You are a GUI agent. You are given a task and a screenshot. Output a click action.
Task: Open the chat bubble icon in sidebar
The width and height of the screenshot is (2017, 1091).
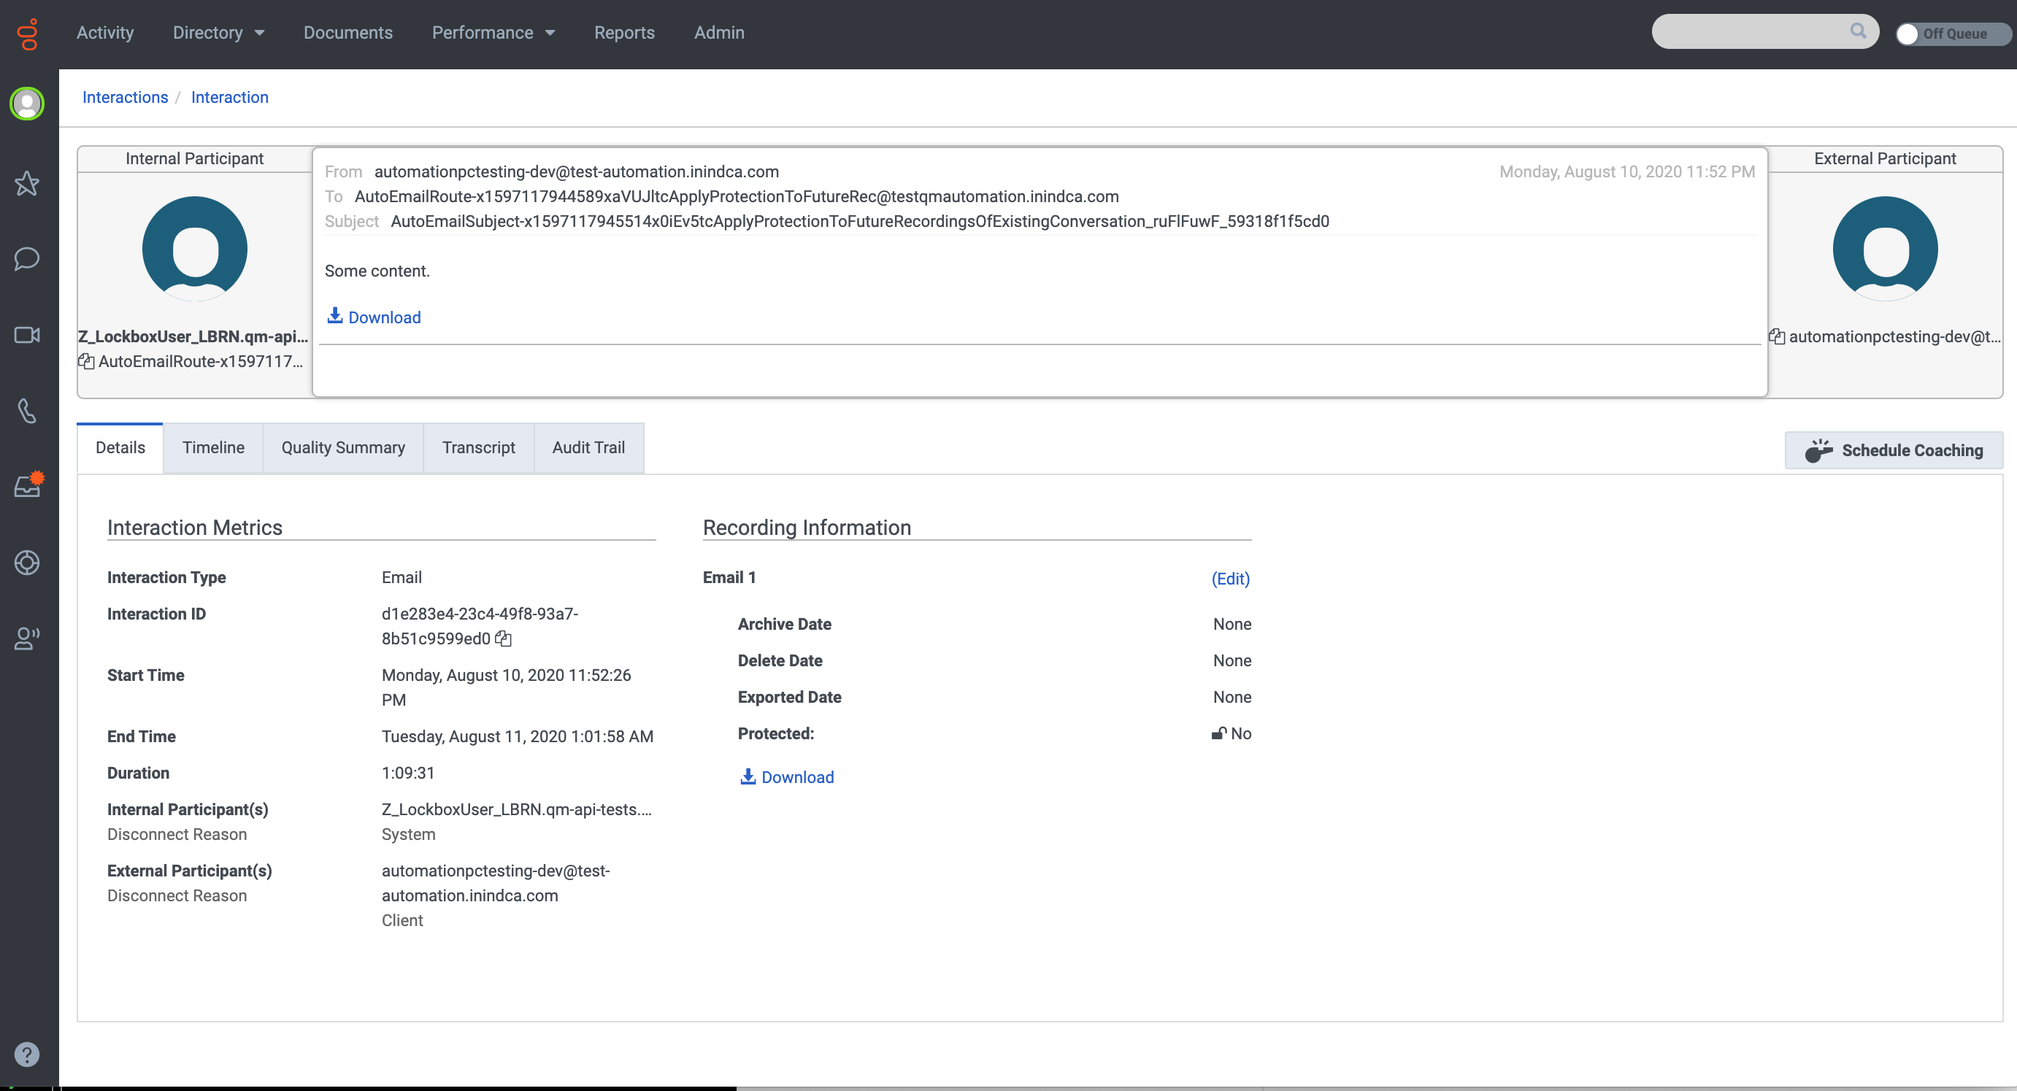pyautogui.click(x=26, y=259)
